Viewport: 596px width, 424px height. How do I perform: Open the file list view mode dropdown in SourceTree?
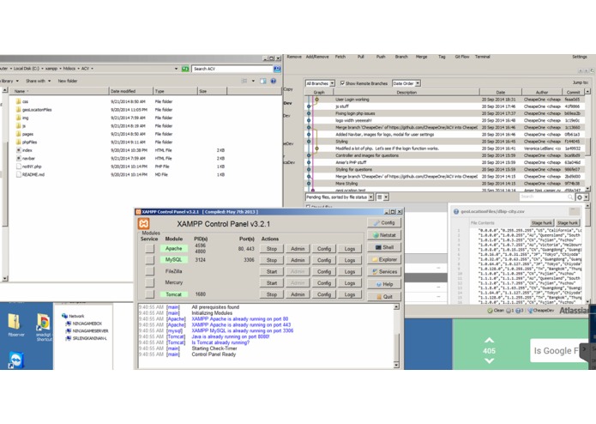pyautogui.click(x=382, y=197)
